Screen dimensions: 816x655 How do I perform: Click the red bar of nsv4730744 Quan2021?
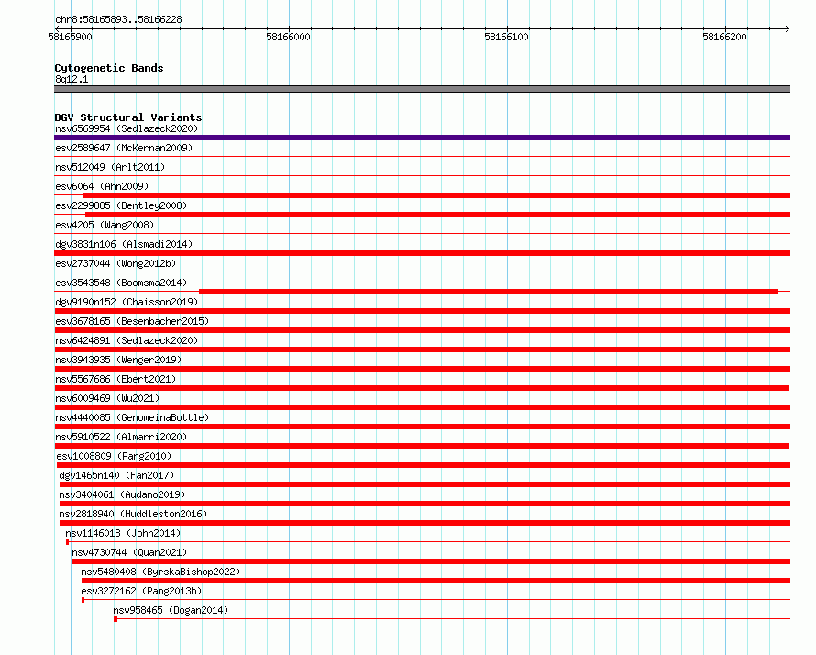[x=431, y=561]
